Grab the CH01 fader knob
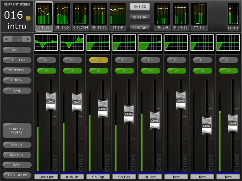Image resolution: width=242 pixels, height=181 pixels. point(51,101)
